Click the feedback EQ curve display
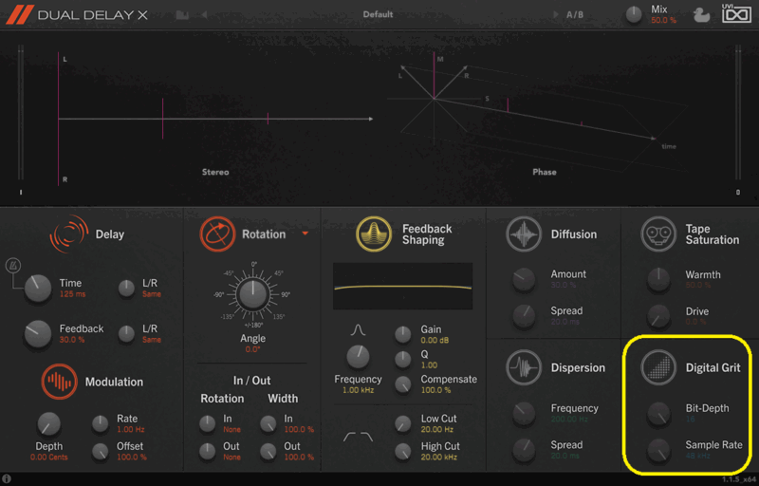The width and height of the screenshot is (759, 486). pyautogui.click(x=402, y=286)
